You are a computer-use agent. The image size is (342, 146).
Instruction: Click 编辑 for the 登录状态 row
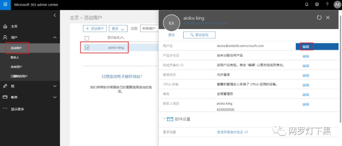coord(306,75)
